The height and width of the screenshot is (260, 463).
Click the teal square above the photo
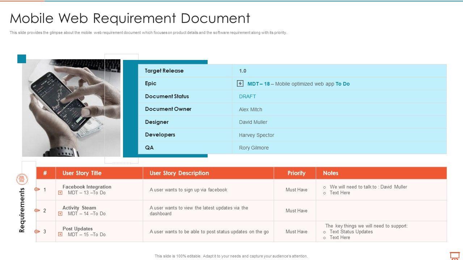coord(22,59)
